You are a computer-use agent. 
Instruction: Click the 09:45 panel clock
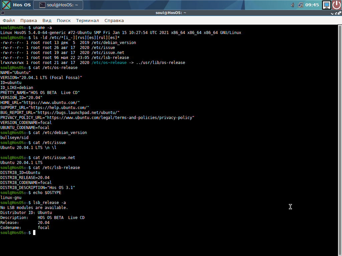(x=312, y=5)
